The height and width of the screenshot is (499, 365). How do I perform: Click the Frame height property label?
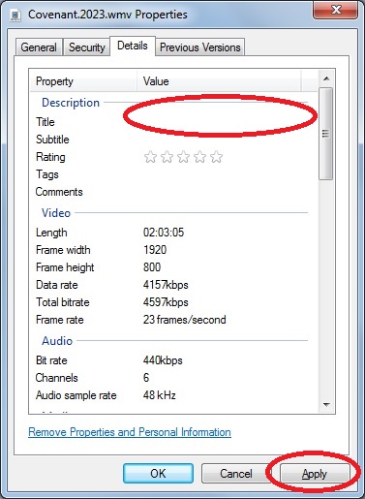pos(65,267)
